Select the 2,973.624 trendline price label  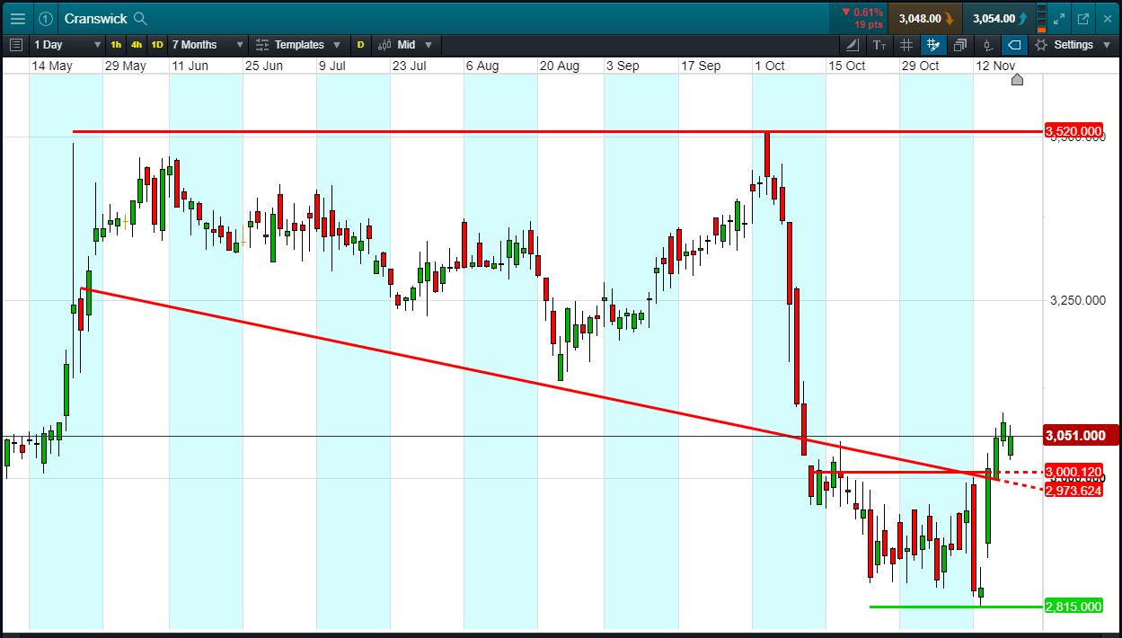click(x=1073, y=490)
